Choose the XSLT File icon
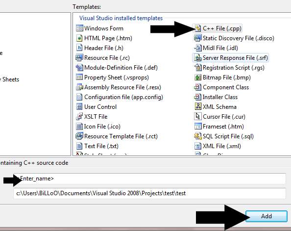This screenshot has width=291, height=231. click(x=79, y=117)
